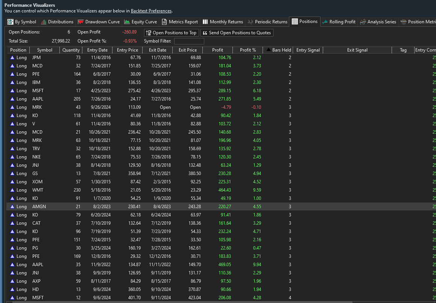Click the Metrics Report document icon
The image size is (436, 303).
pyautogui.click(x=164, y=22)
